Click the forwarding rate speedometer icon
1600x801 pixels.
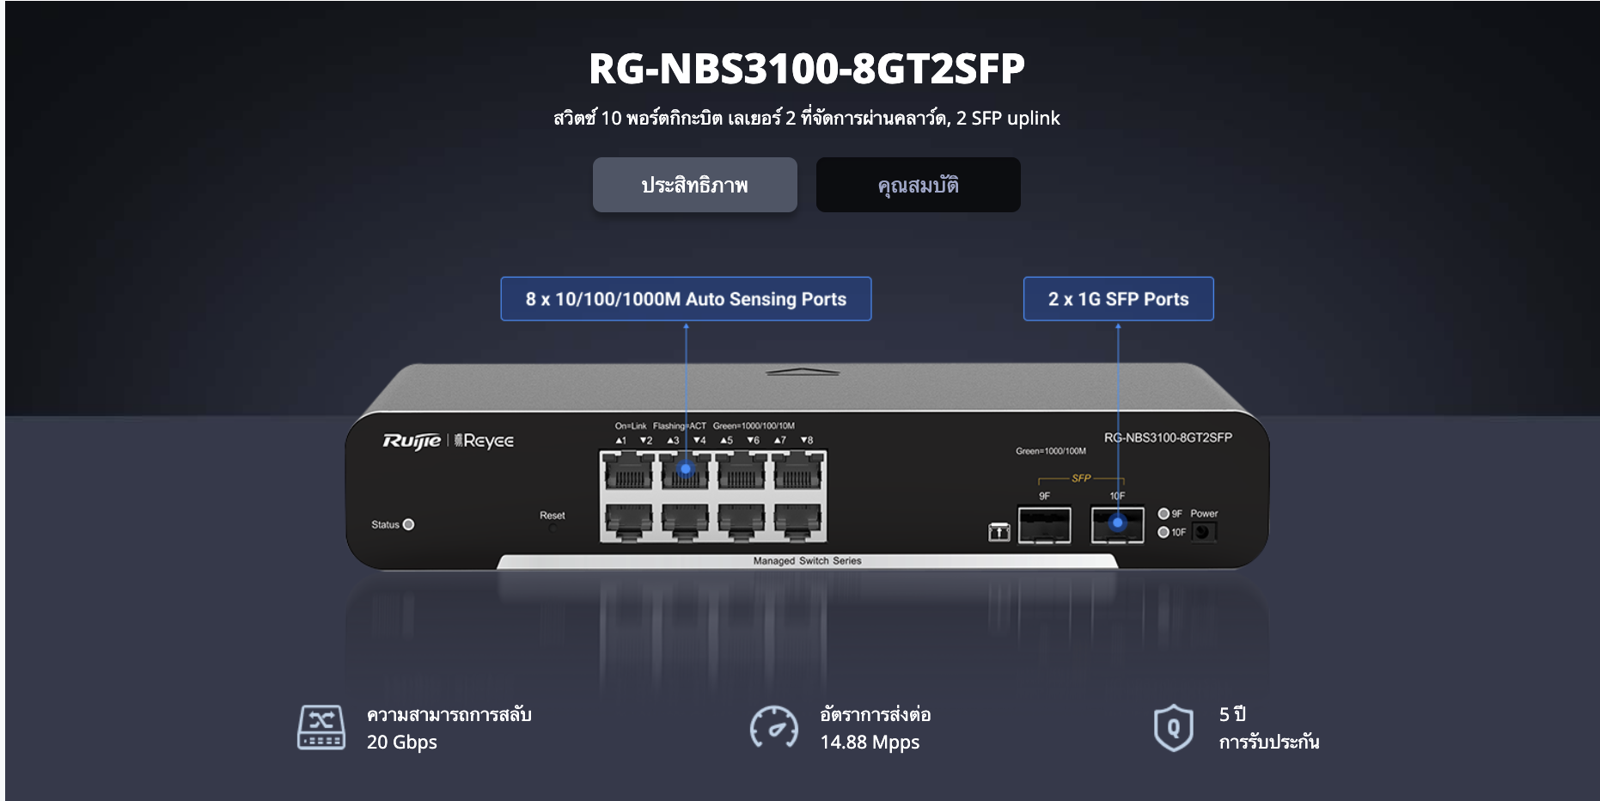773,728
